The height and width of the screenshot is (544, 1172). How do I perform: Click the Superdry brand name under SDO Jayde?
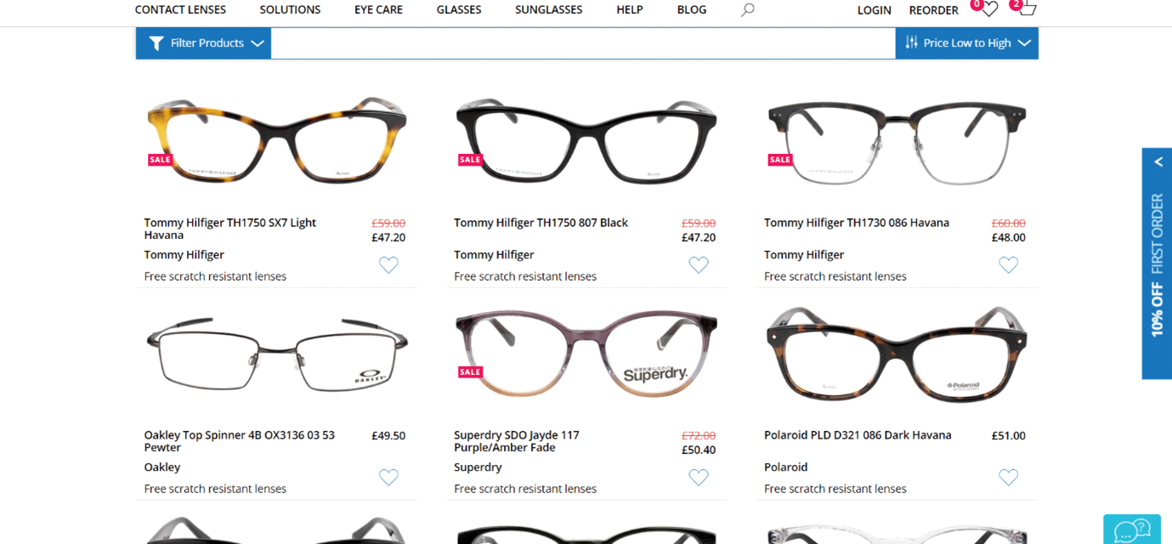pyautogui.click(x=478, y=467)
